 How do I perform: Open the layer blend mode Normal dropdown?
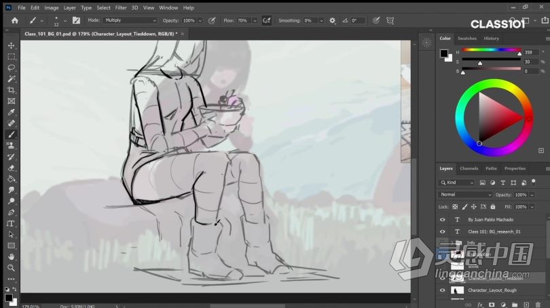[465, 195]
